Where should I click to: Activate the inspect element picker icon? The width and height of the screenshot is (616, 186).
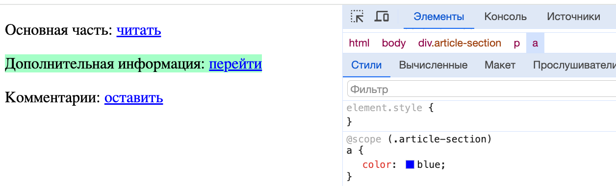tap(357, 17)
